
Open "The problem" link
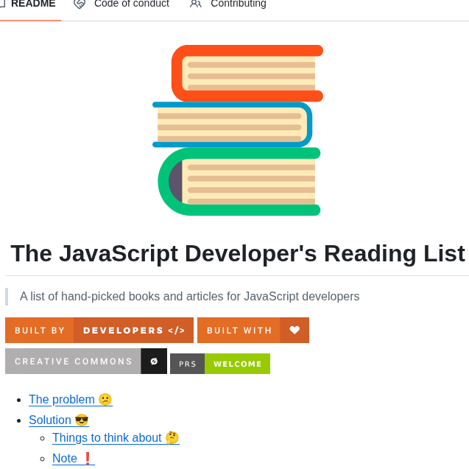71,400
